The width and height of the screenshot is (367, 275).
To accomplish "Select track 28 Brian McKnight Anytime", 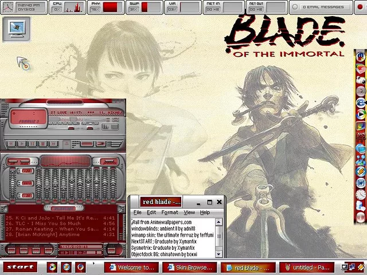I will click(x=60, y=234).
